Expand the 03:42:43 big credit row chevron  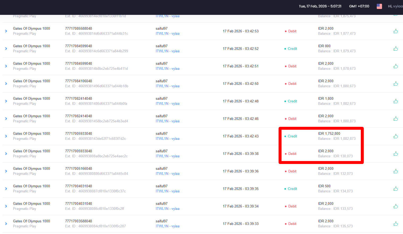pyautogui.click(x=6, y=136)
